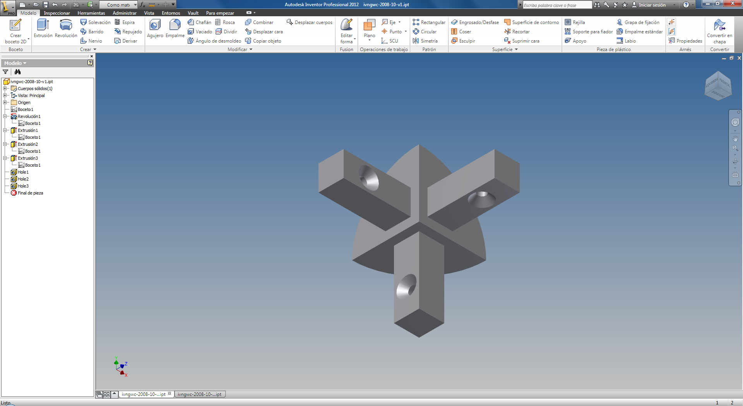
Task: Select the Revolución tool
Action: coord(66,29)
